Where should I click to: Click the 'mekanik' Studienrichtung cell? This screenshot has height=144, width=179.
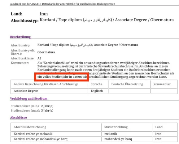[111, 134]
